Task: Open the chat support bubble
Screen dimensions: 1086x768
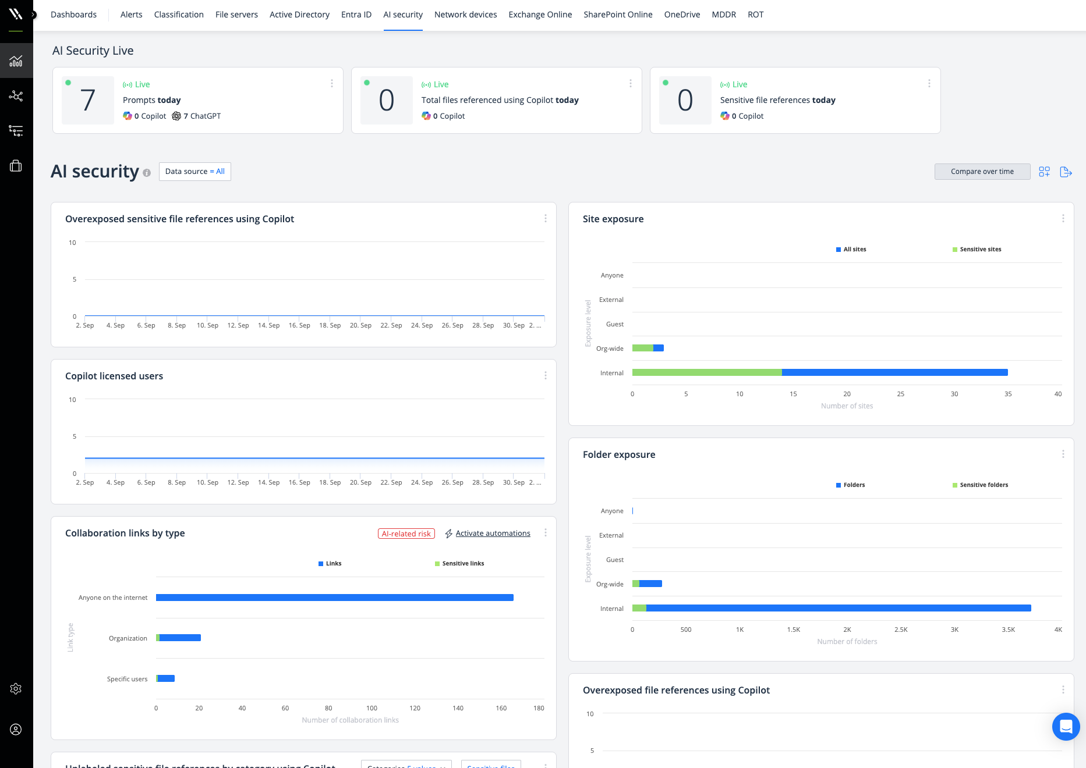Action: 1066,727
